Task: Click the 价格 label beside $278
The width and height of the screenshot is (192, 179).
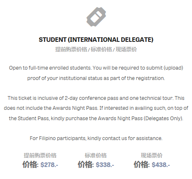Action: (31, 164)
